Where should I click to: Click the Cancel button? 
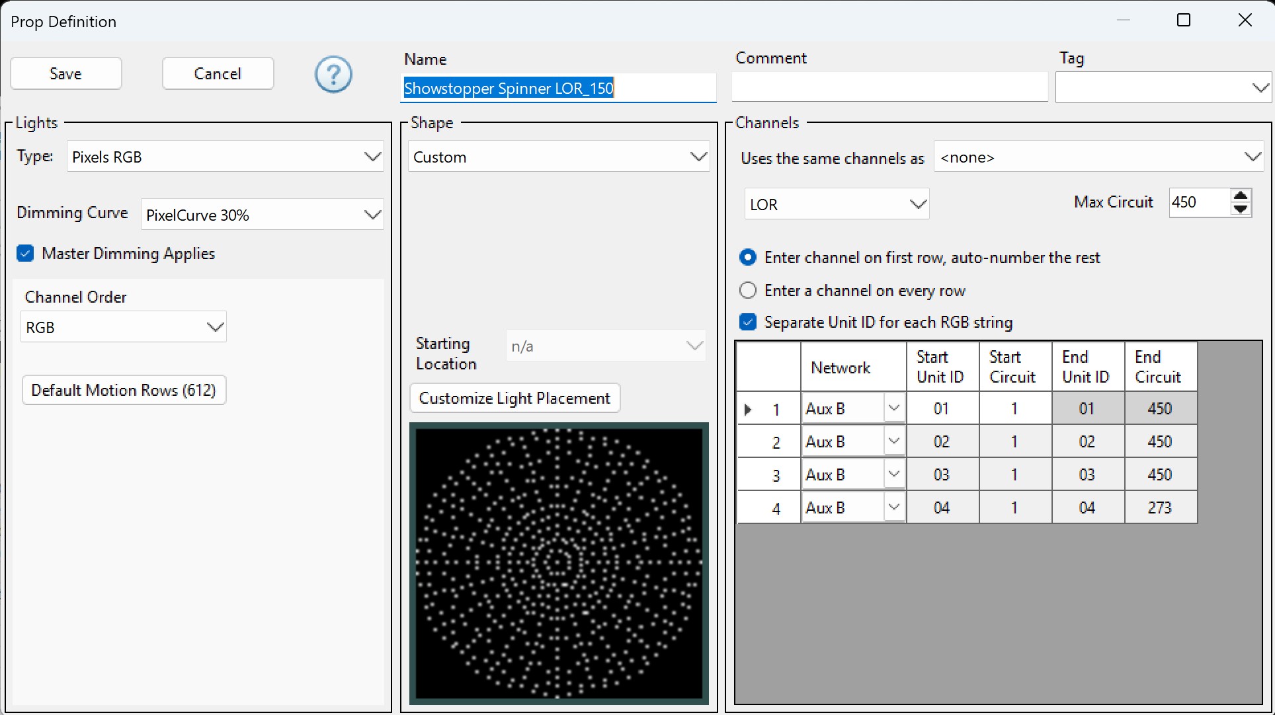pos(218,73)
